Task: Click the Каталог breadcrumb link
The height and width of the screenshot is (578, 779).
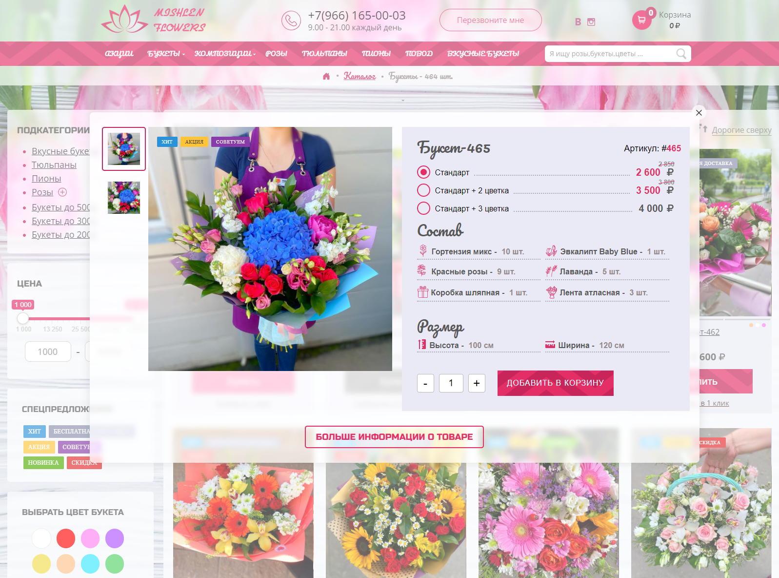Action: tap(360, 76)
